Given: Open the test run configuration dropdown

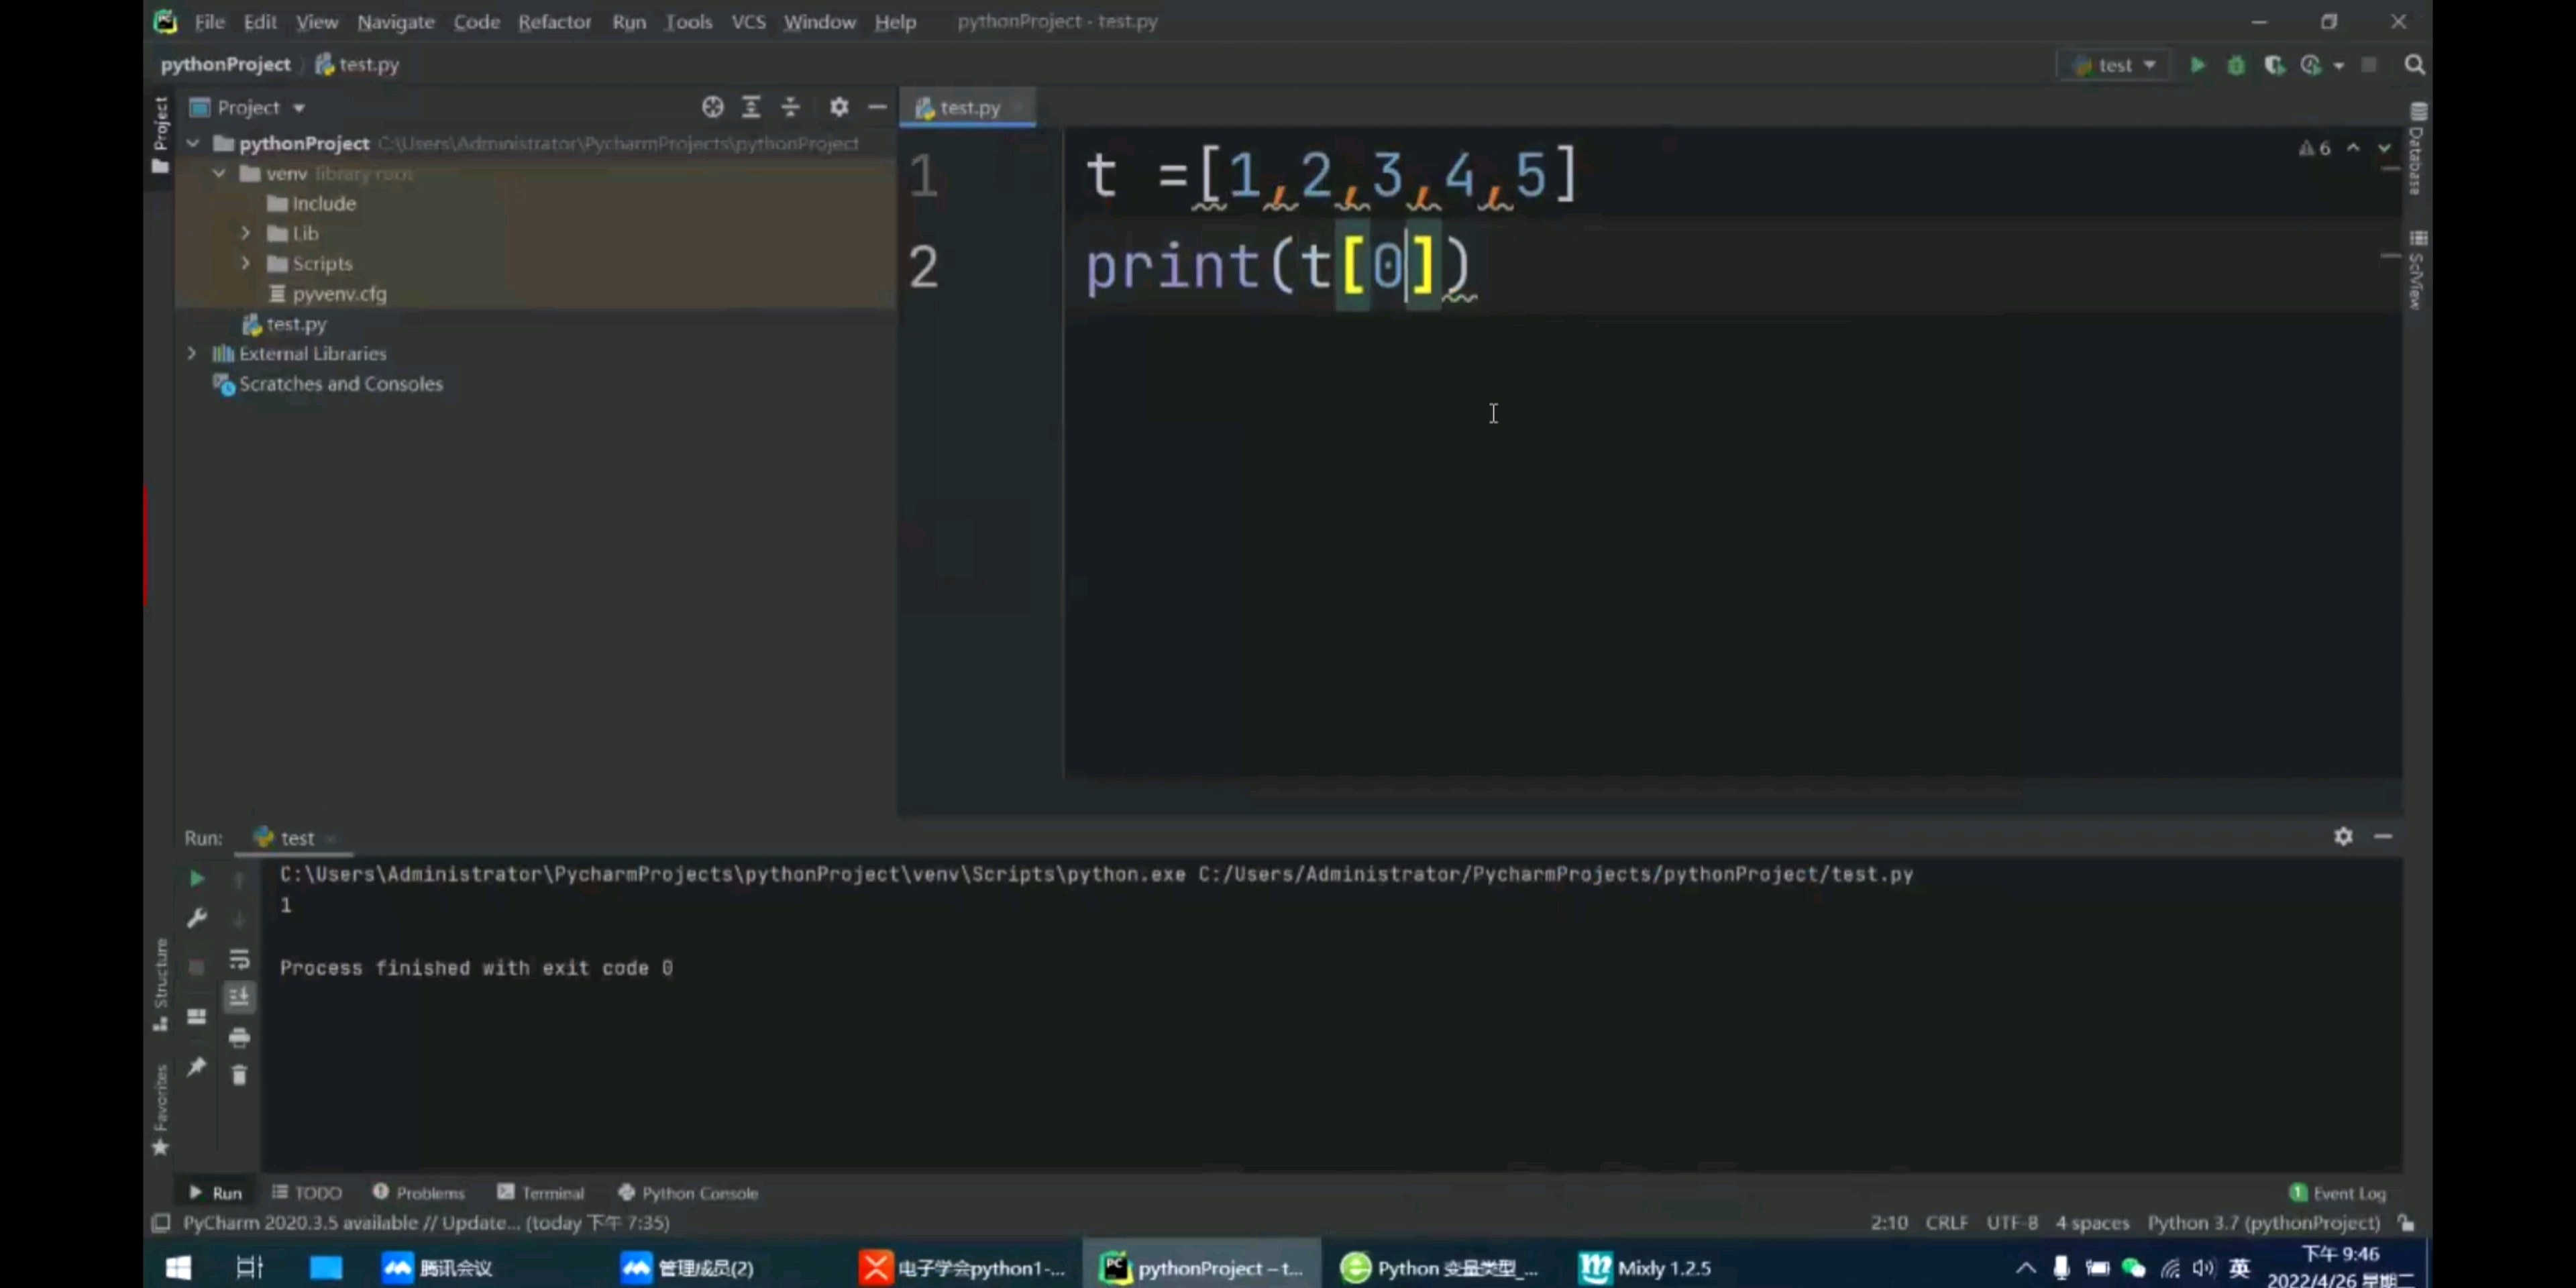Looking at the screenshot, I should pos(2115,65).
